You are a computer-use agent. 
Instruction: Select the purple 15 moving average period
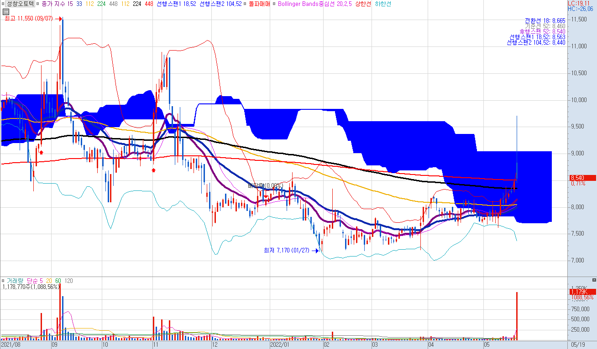(69, 4)
